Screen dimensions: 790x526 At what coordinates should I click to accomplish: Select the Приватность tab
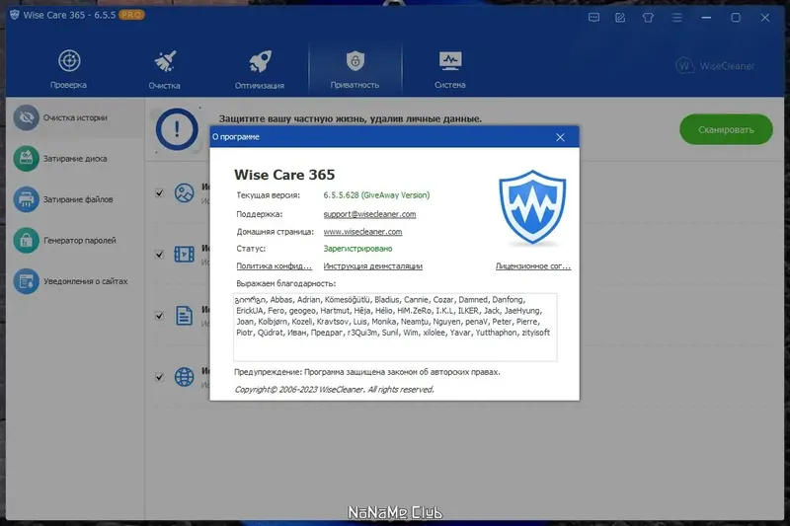[355, 69]
